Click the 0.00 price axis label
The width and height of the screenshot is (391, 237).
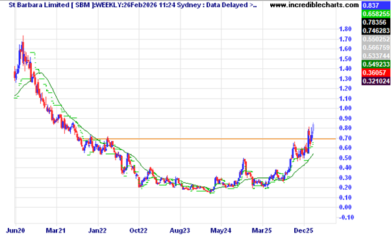click(x=345, y=207)
